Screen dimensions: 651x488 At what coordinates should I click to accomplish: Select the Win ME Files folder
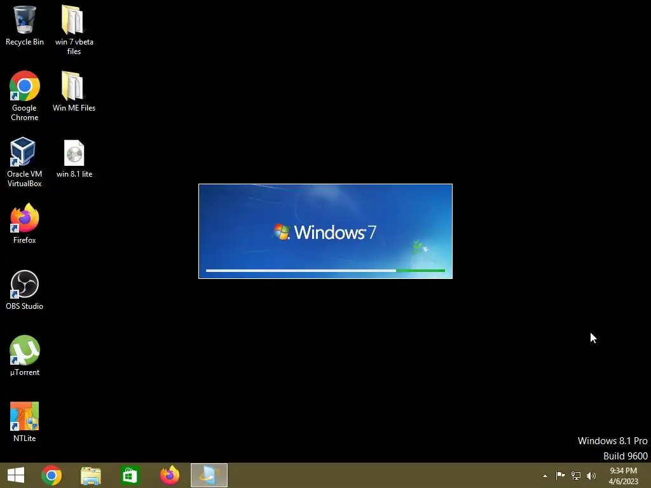74,91
